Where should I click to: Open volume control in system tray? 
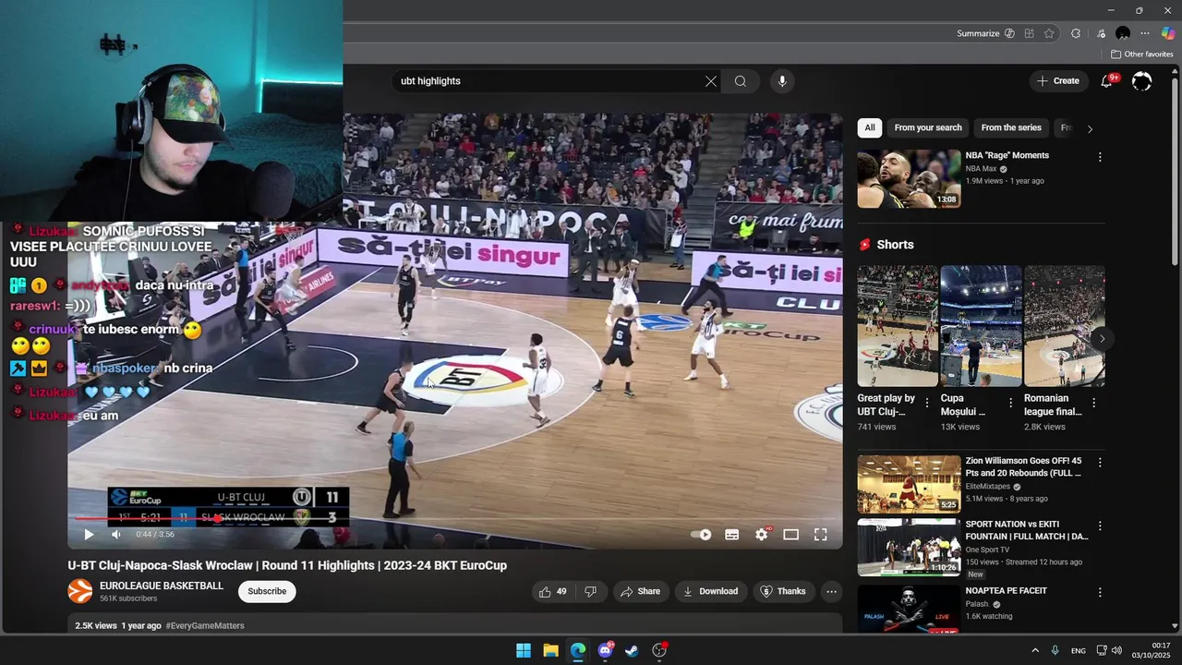coord(1117,650)
